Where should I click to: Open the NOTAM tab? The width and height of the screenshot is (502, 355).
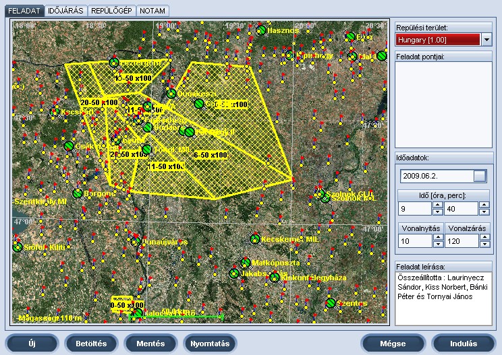point(153,11)
